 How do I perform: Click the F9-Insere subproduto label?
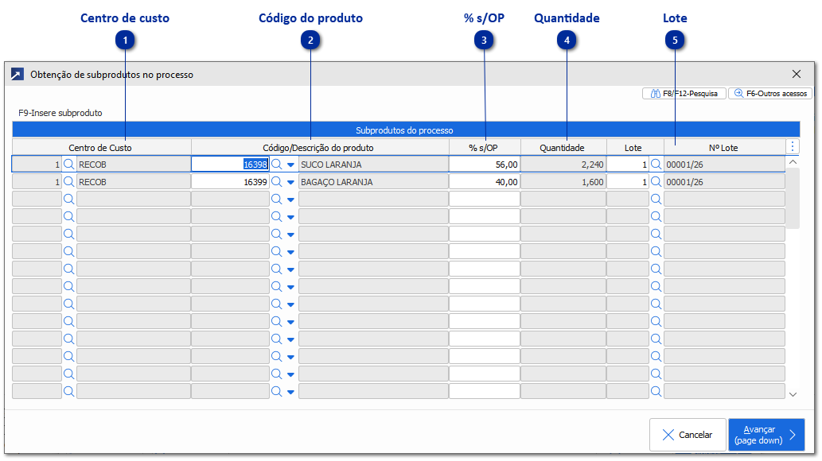[60, 113]
